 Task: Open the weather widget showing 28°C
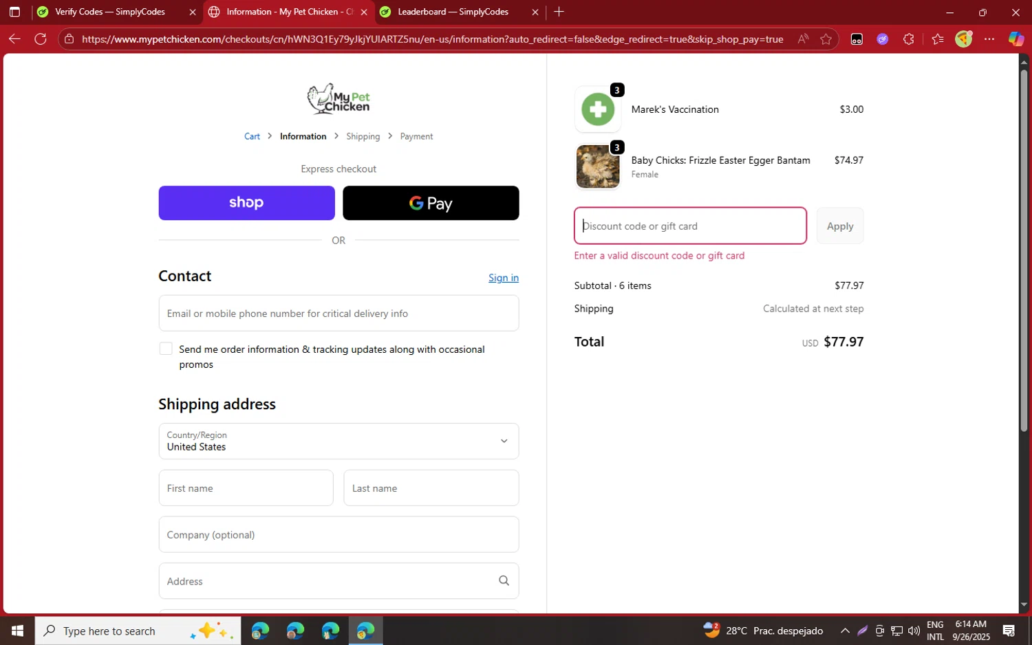click(x=763, y=631)
